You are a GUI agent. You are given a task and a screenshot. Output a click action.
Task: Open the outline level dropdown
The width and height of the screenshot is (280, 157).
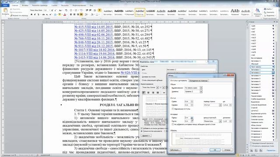(x=201, y=92)
